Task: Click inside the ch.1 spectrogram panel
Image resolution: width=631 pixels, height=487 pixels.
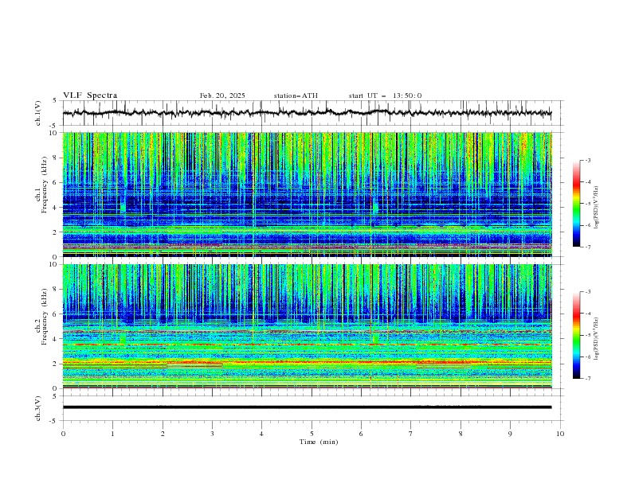Action: click(x=307, y=194)
